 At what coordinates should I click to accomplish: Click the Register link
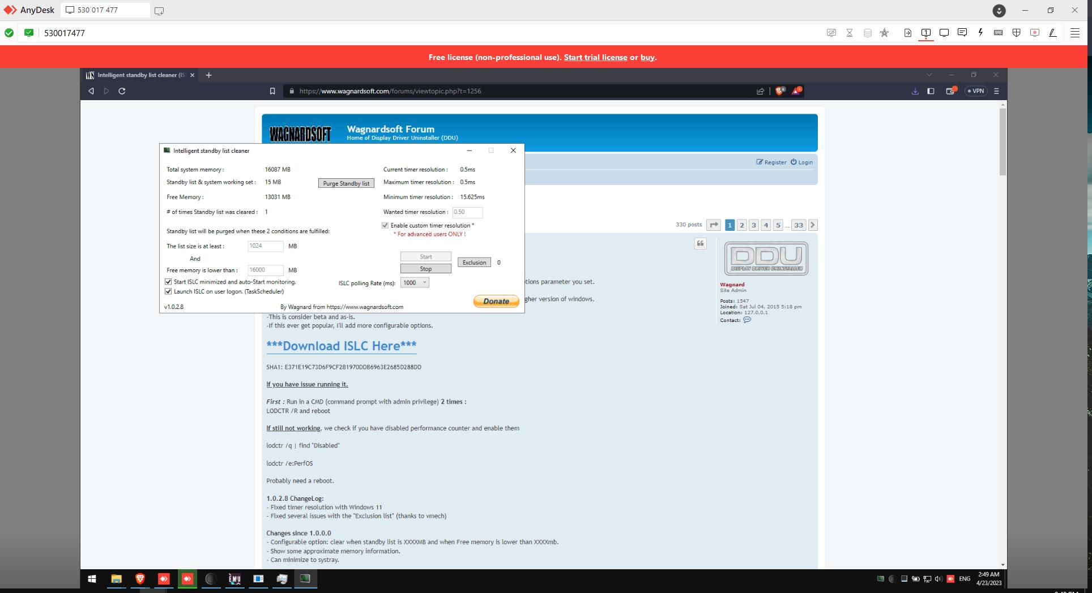point(771,162)
